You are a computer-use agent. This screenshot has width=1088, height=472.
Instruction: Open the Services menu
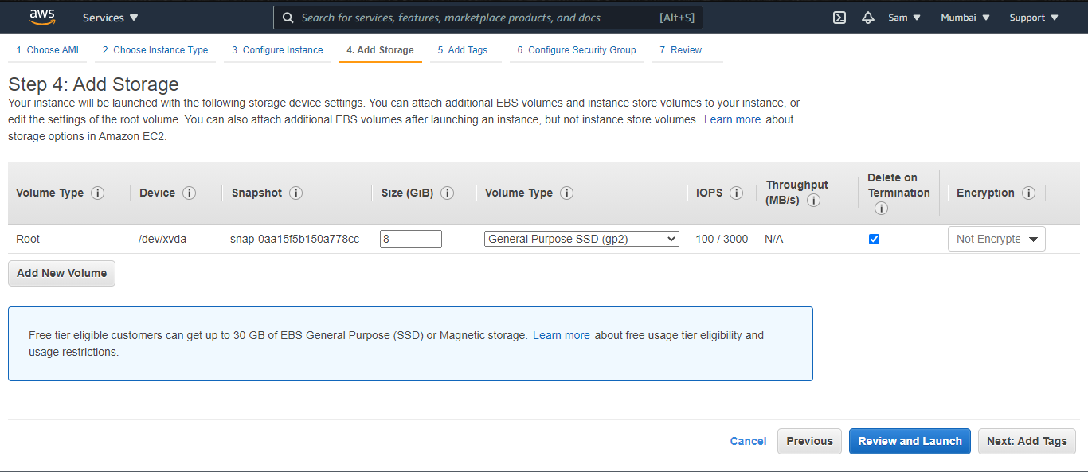point(110,17)
